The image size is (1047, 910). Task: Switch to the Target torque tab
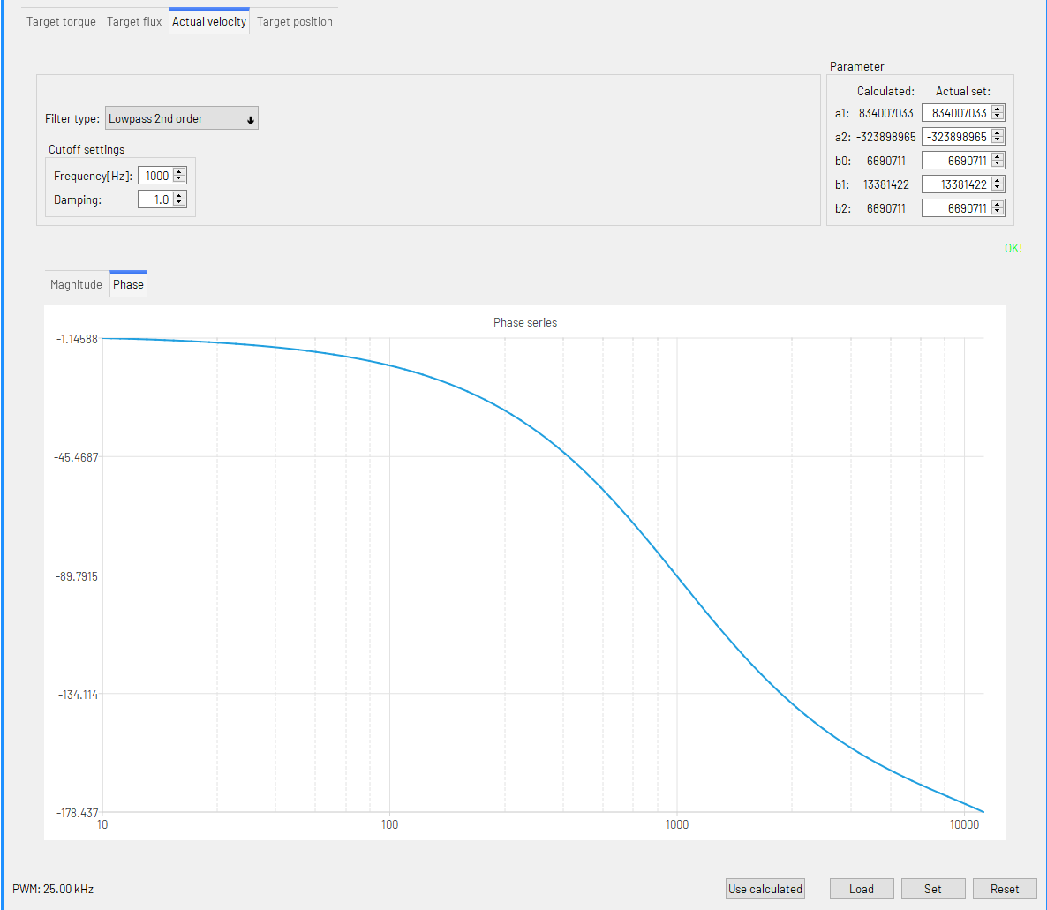tap(61, 21)
